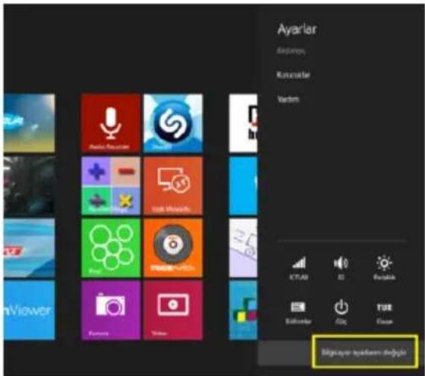Screen dimensions: 425x376
Task: Open the Remote Desktop orange tile
Action: pyautogui.click(x=173, y=186)
